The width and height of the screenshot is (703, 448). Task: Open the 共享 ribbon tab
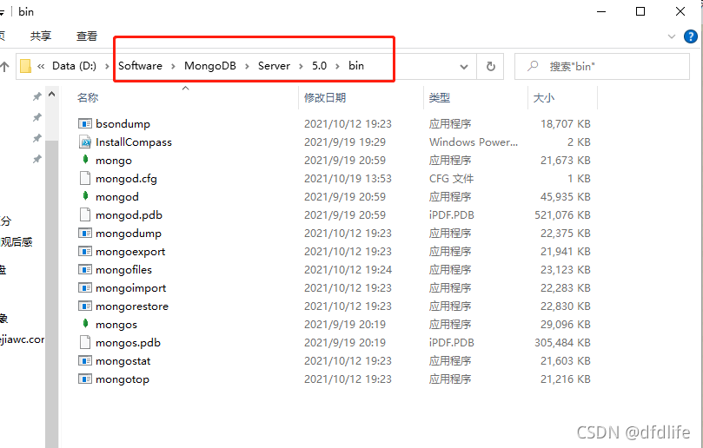pyautogui.click(x=41, y=36)
